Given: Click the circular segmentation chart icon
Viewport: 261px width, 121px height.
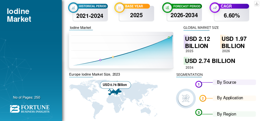Looking at the screenshot, I should coord(186,99).
